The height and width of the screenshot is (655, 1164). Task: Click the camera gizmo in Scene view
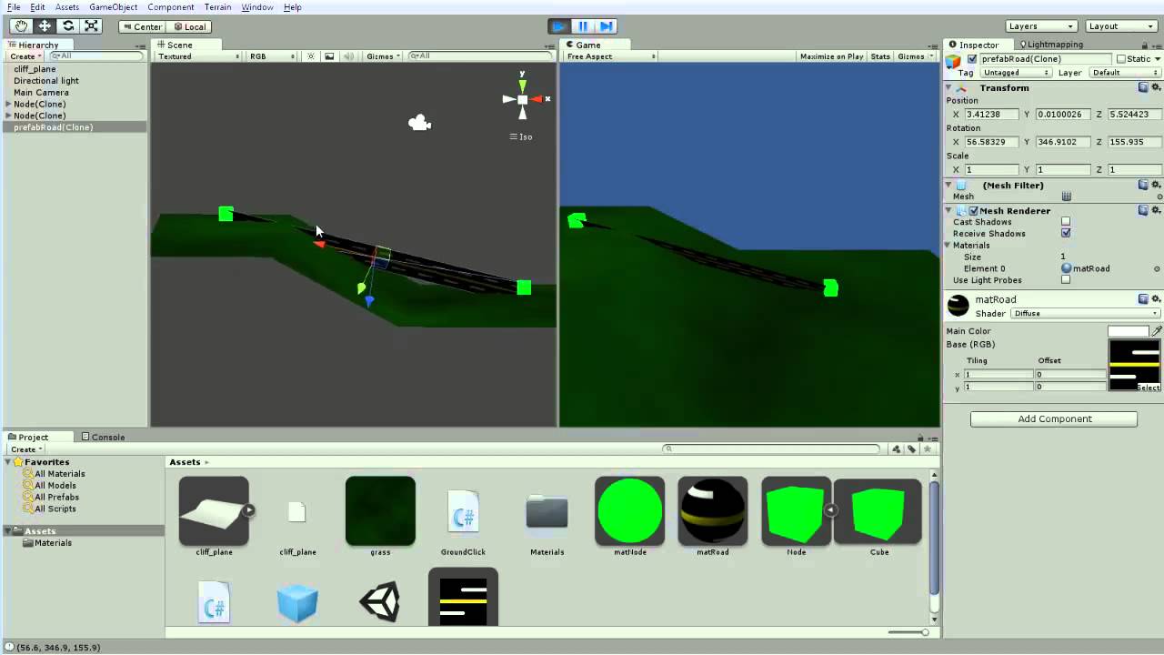[x=419, y=123]
